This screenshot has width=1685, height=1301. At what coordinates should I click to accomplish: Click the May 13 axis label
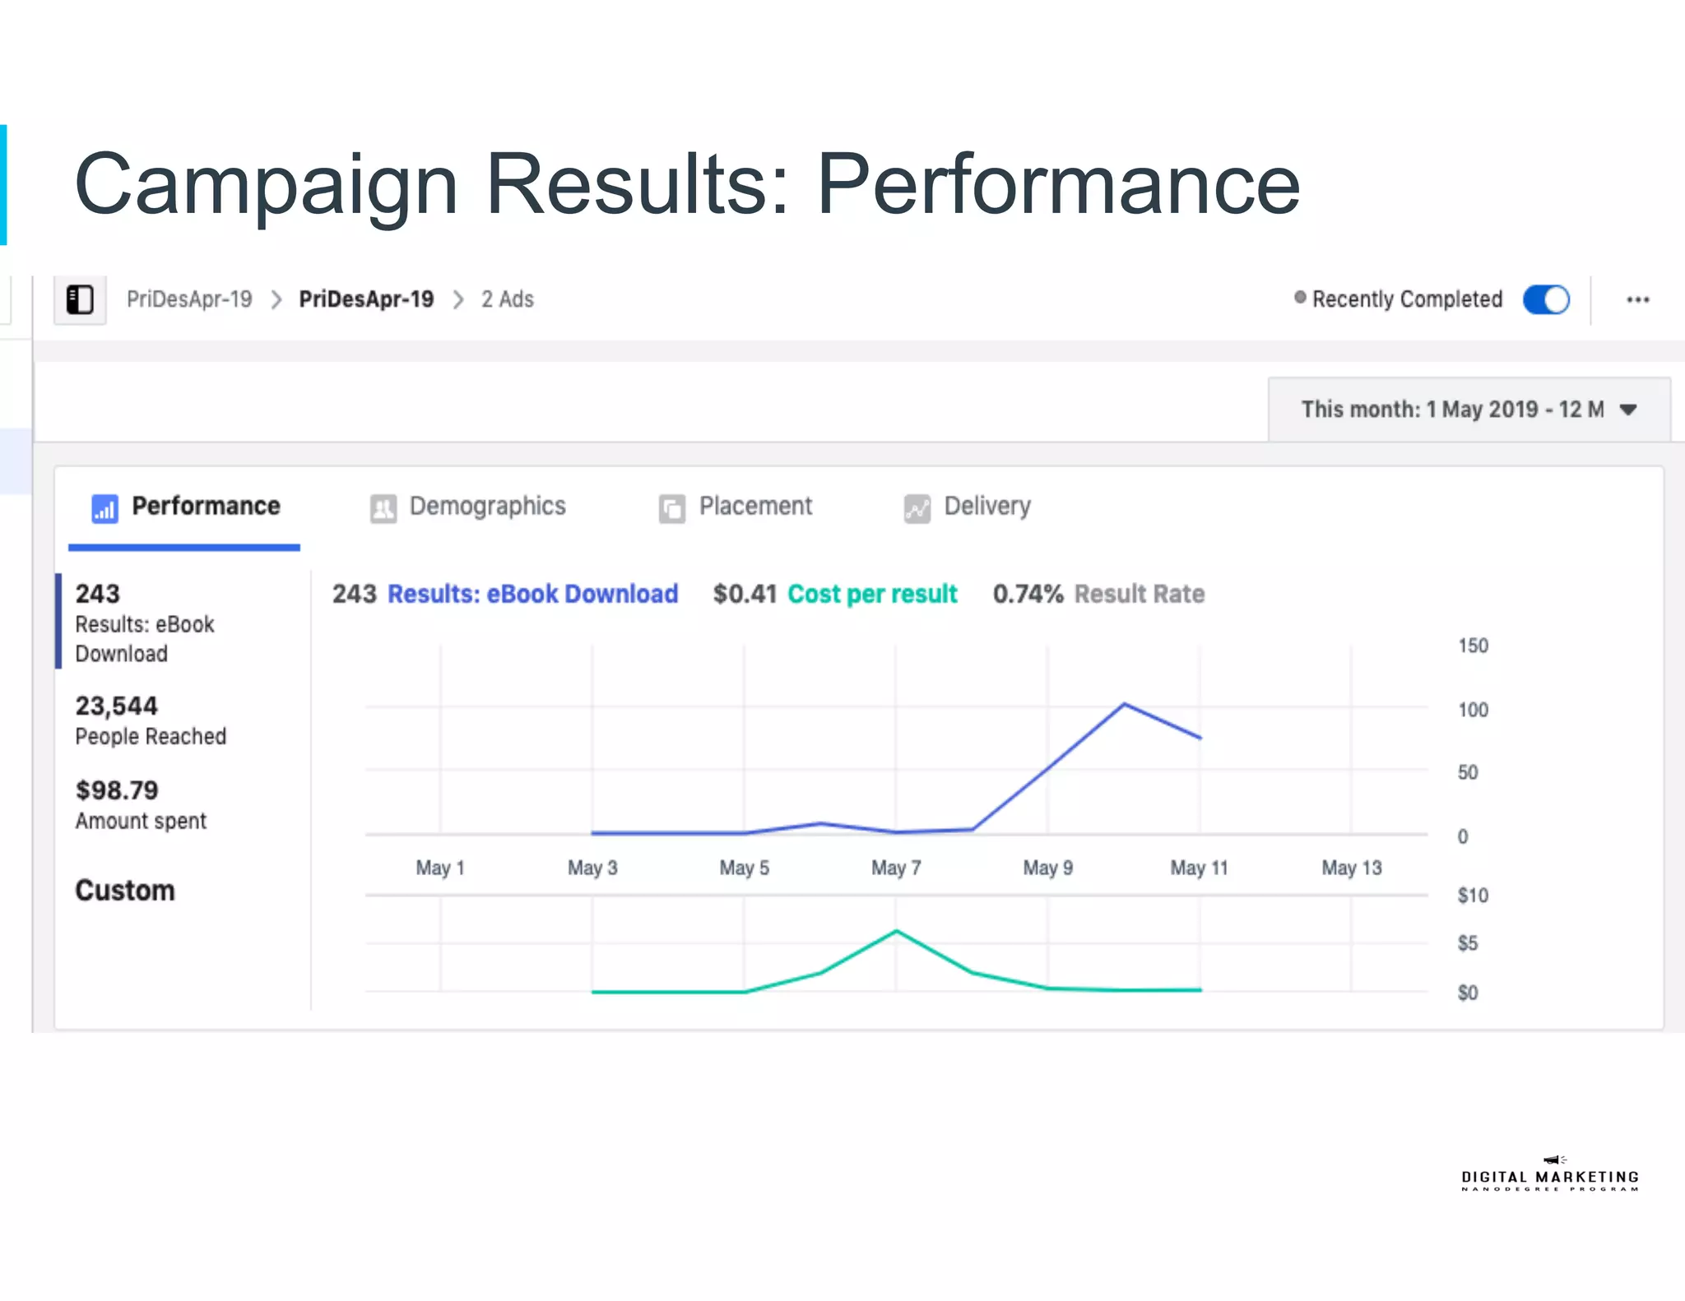click(x=1352, y=868)
